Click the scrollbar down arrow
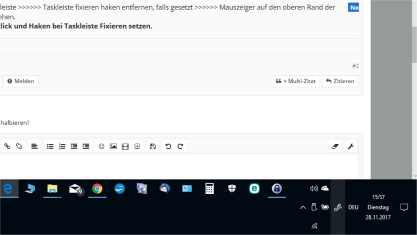 (415, 176)
